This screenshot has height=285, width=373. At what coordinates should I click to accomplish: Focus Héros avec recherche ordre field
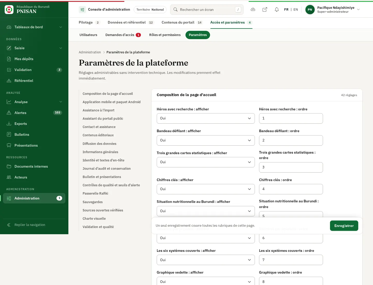tap(291, 118)
